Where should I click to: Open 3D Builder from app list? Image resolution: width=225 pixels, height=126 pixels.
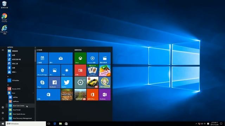coord(20,80)
